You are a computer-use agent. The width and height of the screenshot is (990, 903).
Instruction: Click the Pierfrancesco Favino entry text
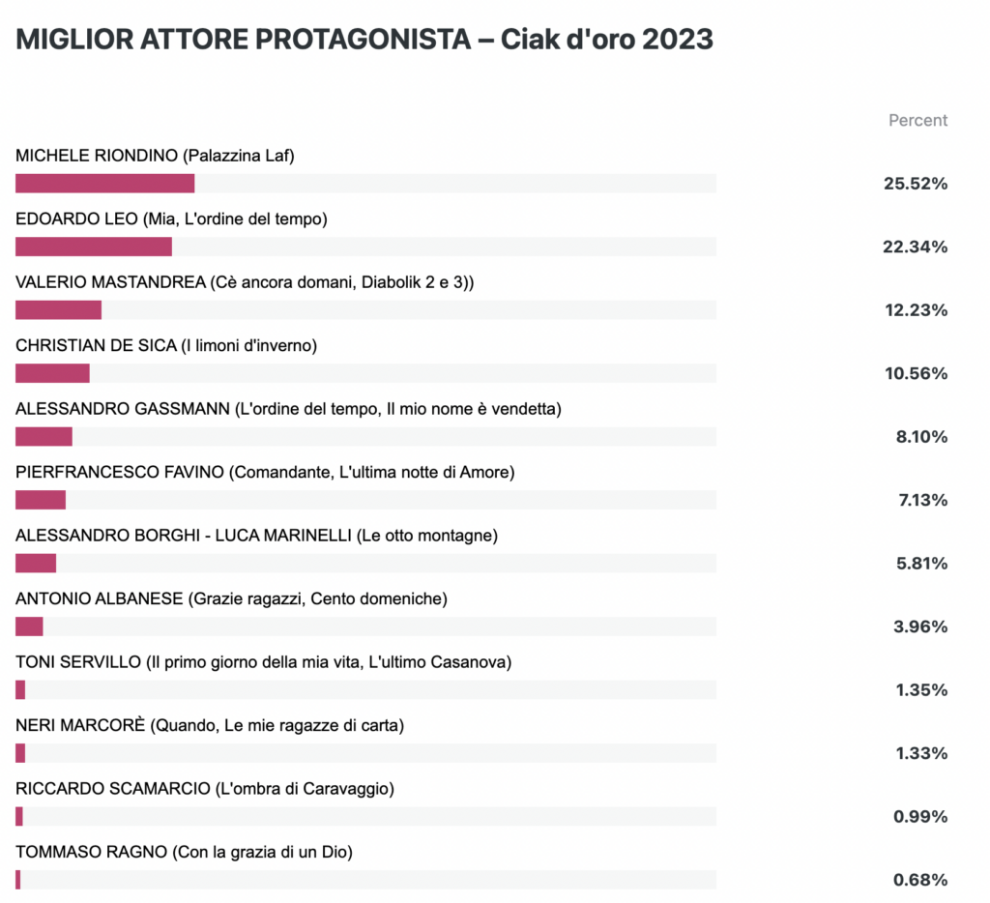[x=265, y=473]
